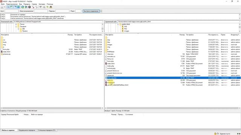
Task: Sort local files by Тип файла column
Action: (x=78, y=35)
